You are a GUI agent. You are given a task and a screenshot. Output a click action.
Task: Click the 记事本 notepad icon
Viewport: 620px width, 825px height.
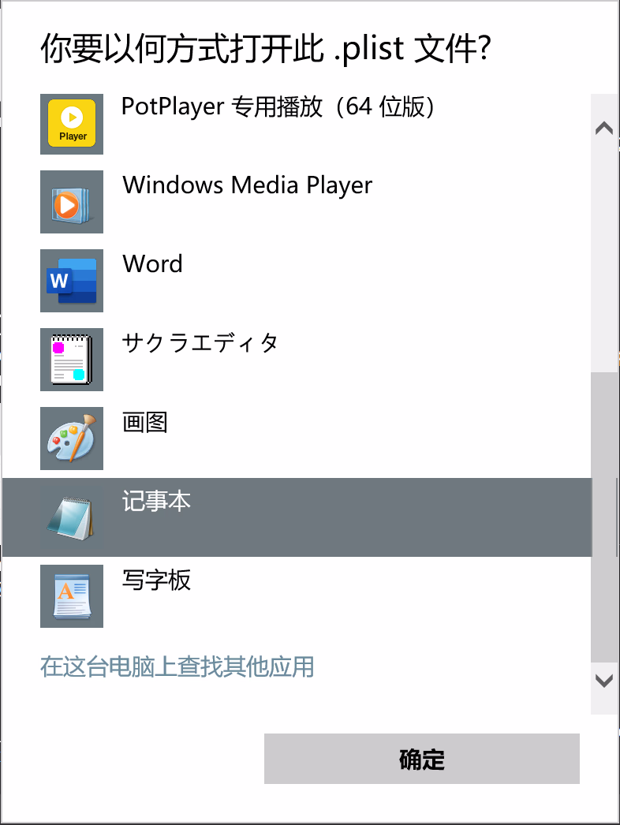tap(72, 517)
